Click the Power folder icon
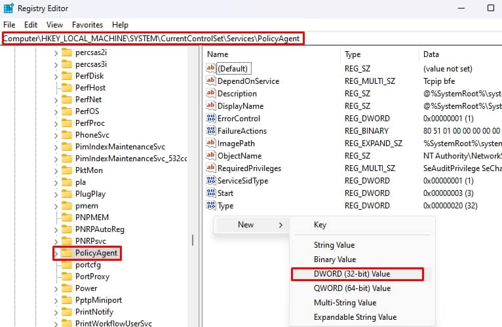The image size is (502, 327). click(67, 288)
